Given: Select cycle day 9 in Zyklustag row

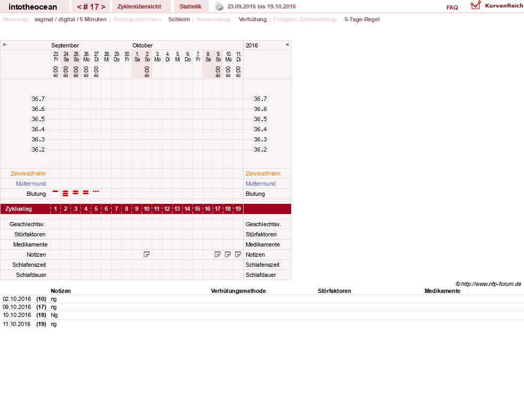Looking at the screenshot, I should coord(137,209).
